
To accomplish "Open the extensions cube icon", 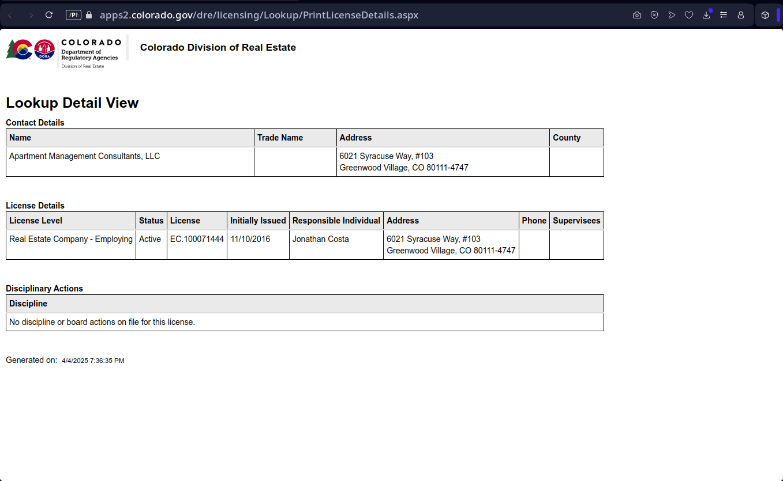I will tap(765, 15).
